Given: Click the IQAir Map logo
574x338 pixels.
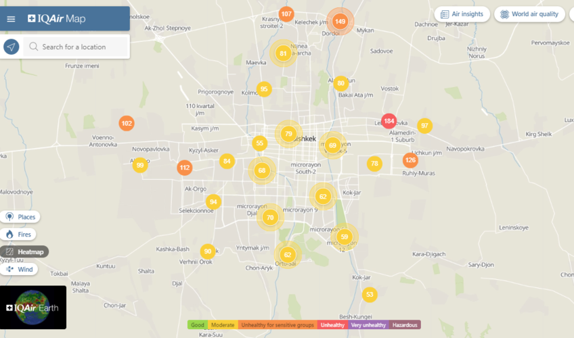Looking at the screenshot, I should (x=57, y=19).
